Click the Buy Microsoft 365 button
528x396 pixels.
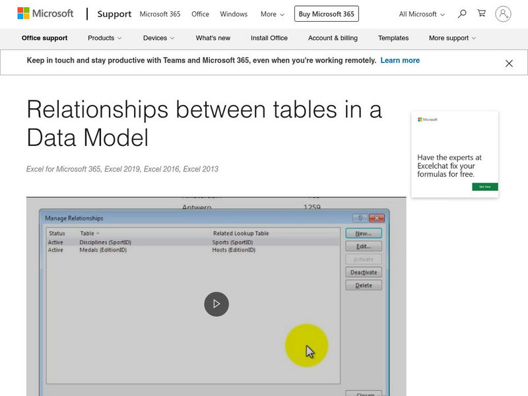pyautogui.click(x=326, y=14)
